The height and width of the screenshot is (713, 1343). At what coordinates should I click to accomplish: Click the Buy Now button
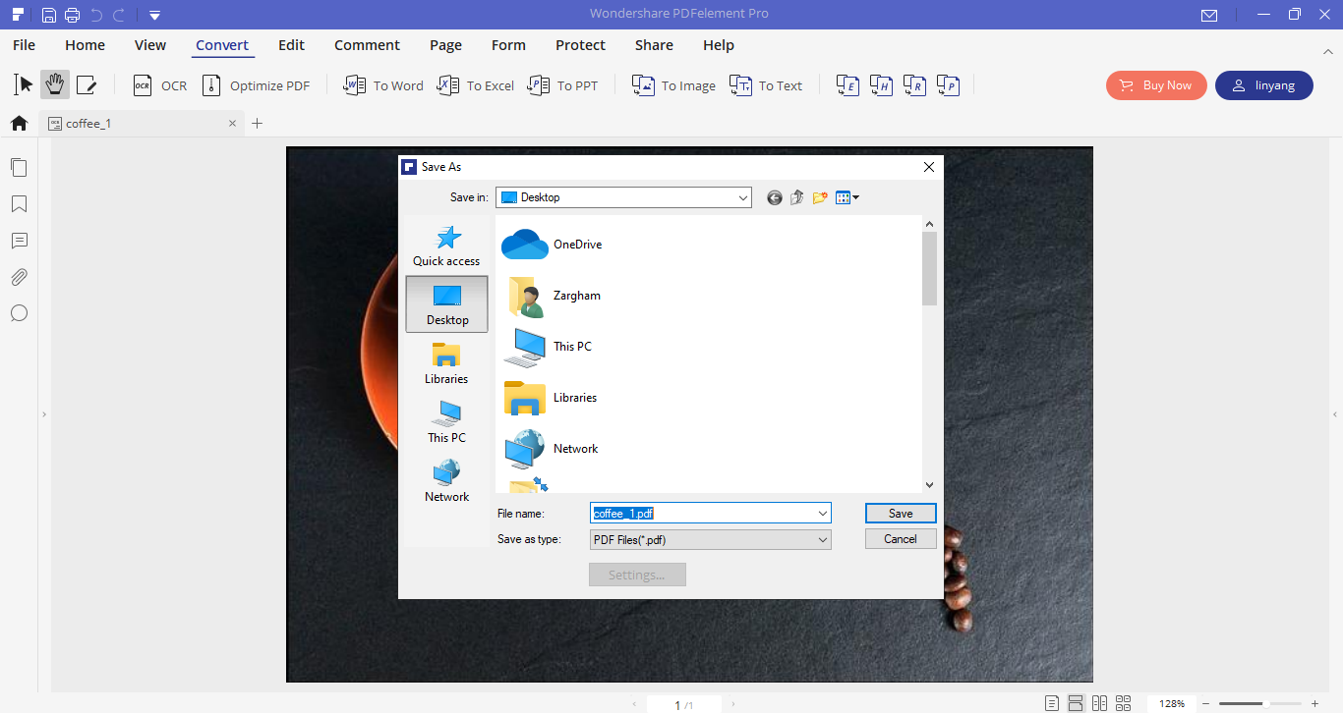(x=1155, y=85)
